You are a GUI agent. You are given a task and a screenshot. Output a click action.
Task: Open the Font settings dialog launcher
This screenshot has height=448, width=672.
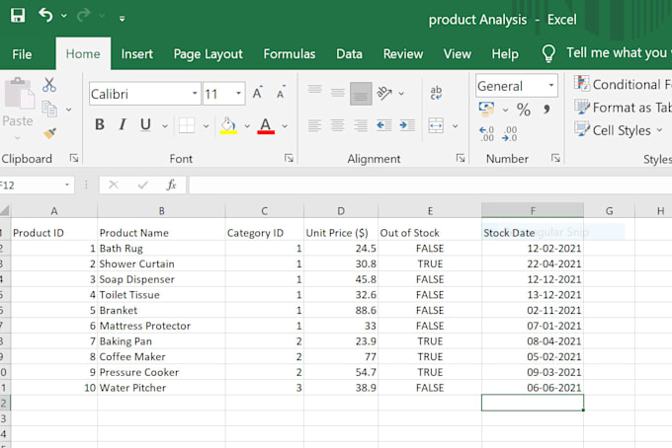point(289,158)
